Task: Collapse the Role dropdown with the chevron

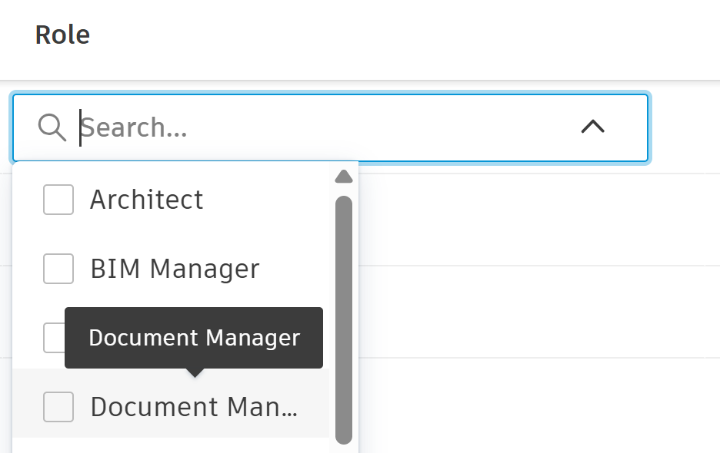Action: (592, 127)
